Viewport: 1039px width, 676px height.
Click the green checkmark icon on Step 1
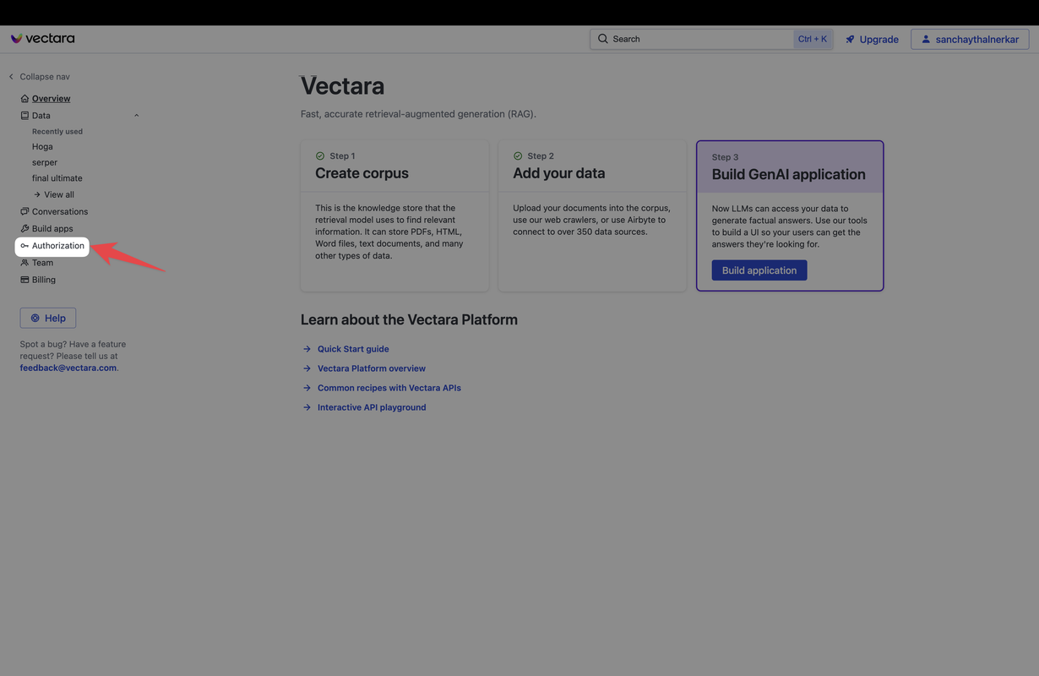(320, 155)
